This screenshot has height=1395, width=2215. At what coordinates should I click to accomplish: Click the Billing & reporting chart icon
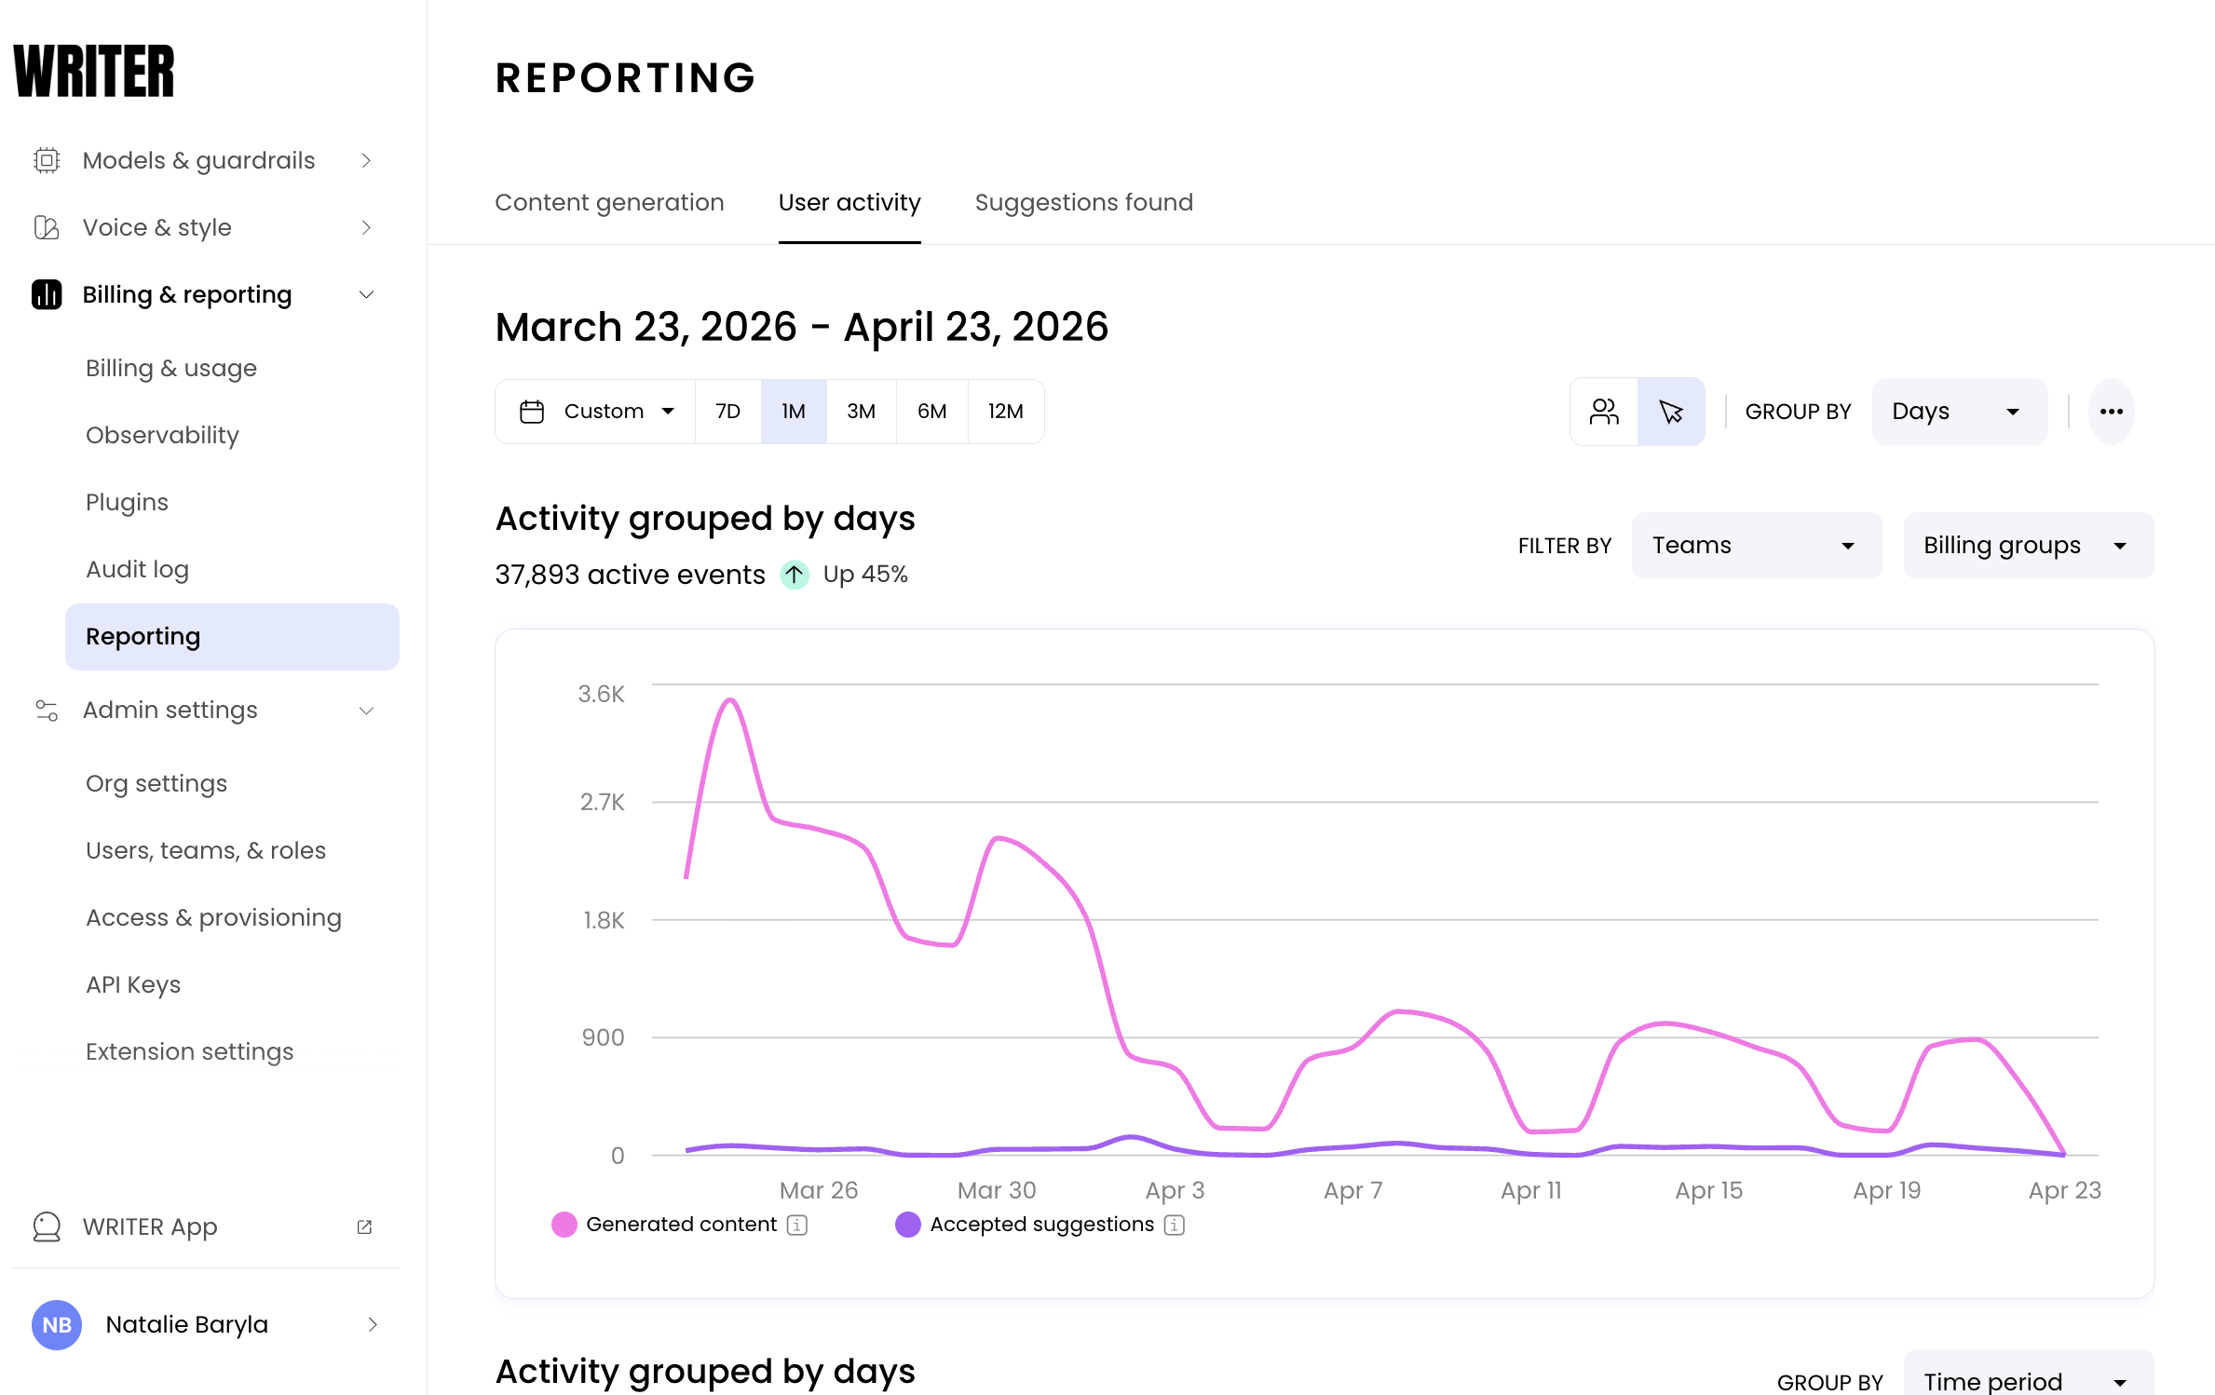pos(47,294)
